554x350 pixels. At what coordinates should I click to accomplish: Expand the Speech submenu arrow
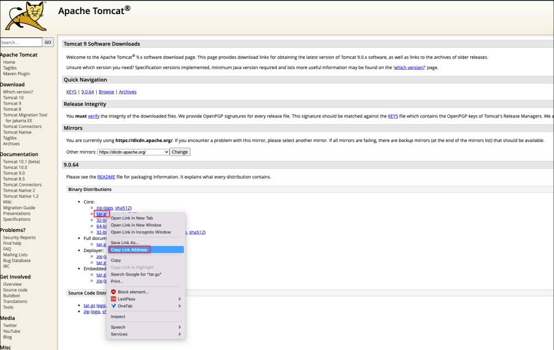coord(180,327)
